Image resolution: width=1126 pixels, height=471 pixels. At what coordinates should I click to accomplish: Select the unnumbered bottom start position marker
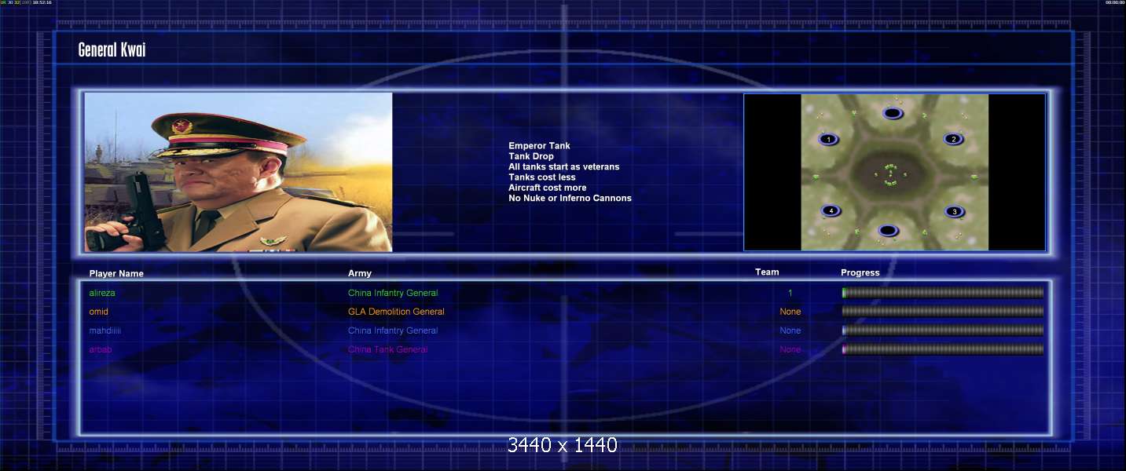[888, 230]
